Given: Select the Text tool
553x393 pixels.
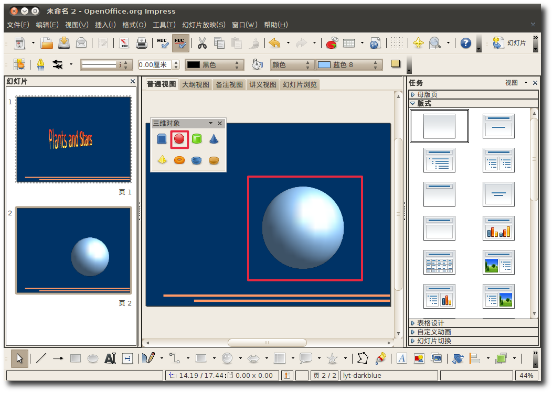Looking at the screenshot, I should point(110,358).
